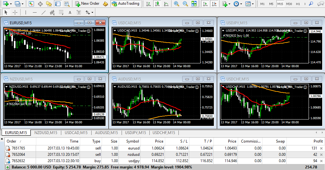Toggle Chart Shift

tap(214, 4)
